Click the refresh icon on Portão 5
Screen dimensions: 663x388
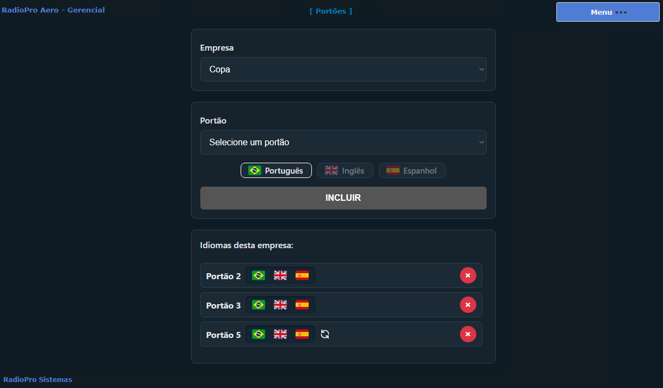(x=325, y=334)
